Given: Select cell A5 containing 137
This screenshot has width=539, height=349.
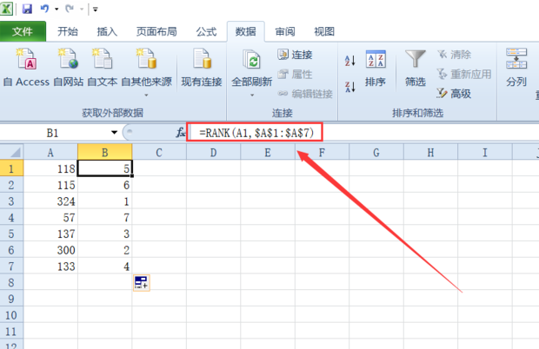Looking at the screenshot, I should click(50, 234).
